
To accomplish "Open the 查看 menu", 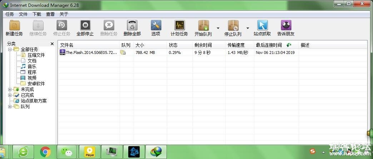I will (x=50, y=14).
